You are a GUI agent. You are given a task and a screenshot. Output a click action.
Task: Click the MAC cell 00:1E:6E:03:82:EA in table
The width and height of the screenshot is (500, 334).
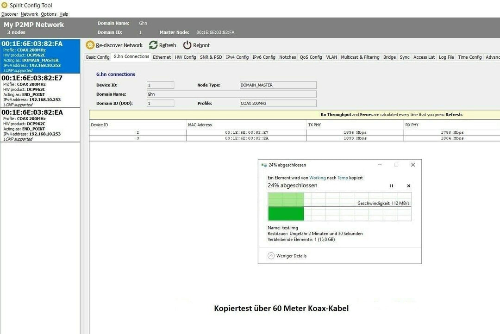[246, 138]
